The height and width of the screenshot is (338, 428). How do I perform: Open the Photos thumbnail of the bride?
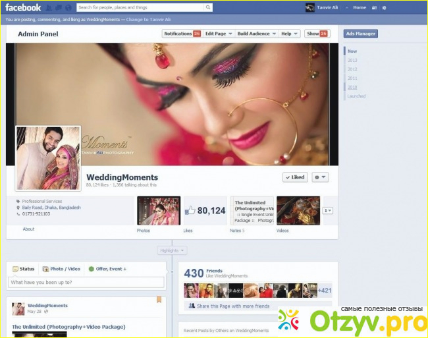[x=158, y=211]
